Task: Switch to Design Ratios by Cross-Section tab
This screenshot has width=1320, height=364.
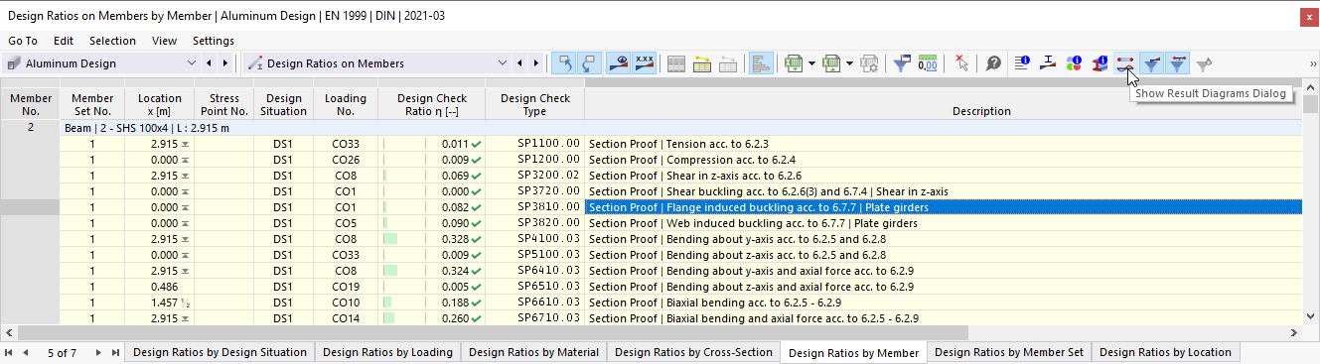Action: click(693, 352)
